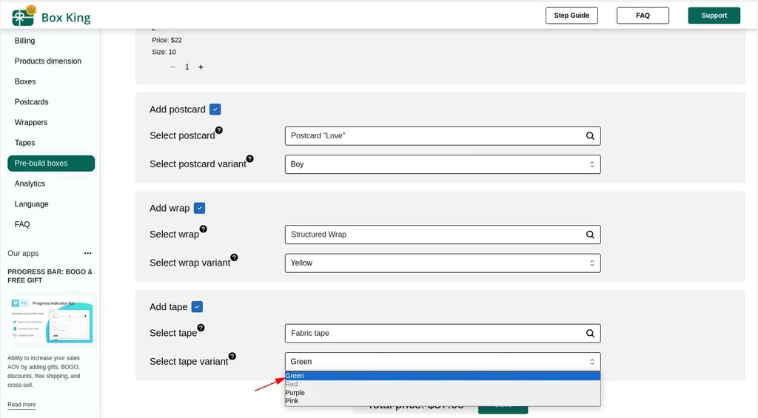Open Progress Bar BOGO & Free Gift app title

pos(50,276)
